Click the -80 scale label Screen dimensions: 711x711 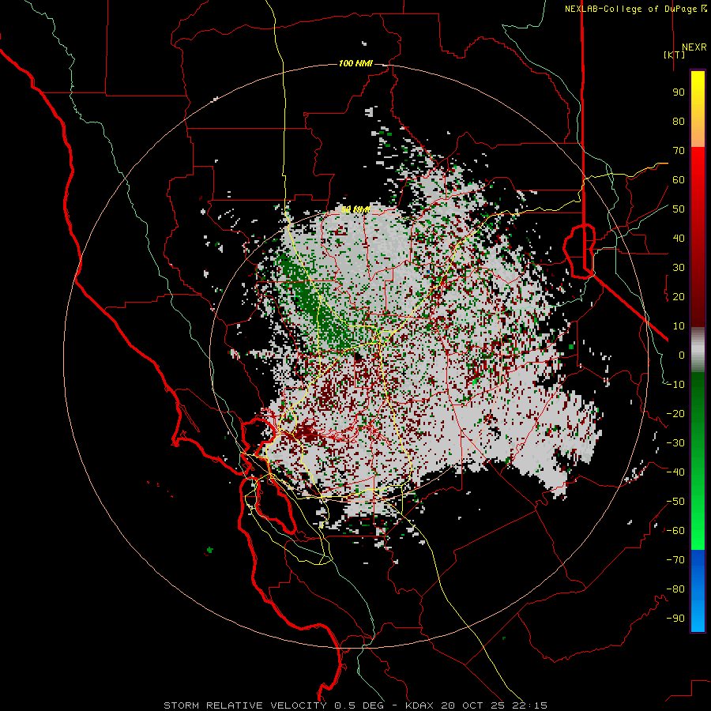point(675,589)
